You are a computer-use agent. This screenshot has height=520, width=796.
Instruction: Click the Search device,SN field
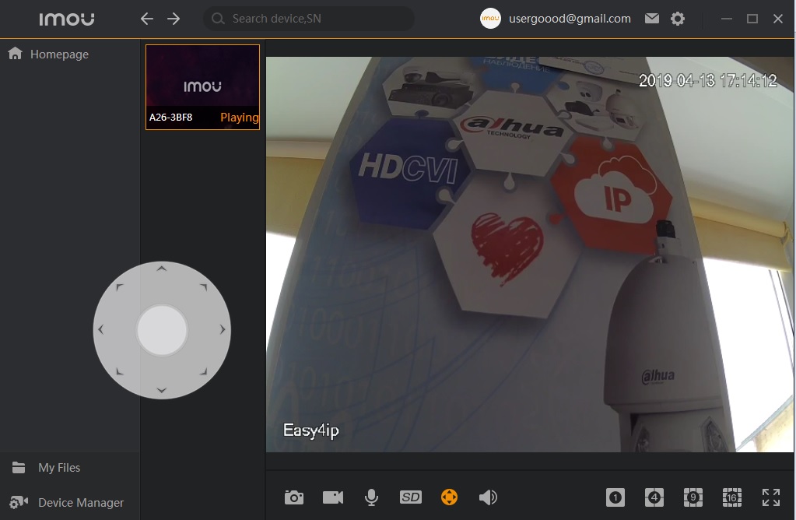309,19
